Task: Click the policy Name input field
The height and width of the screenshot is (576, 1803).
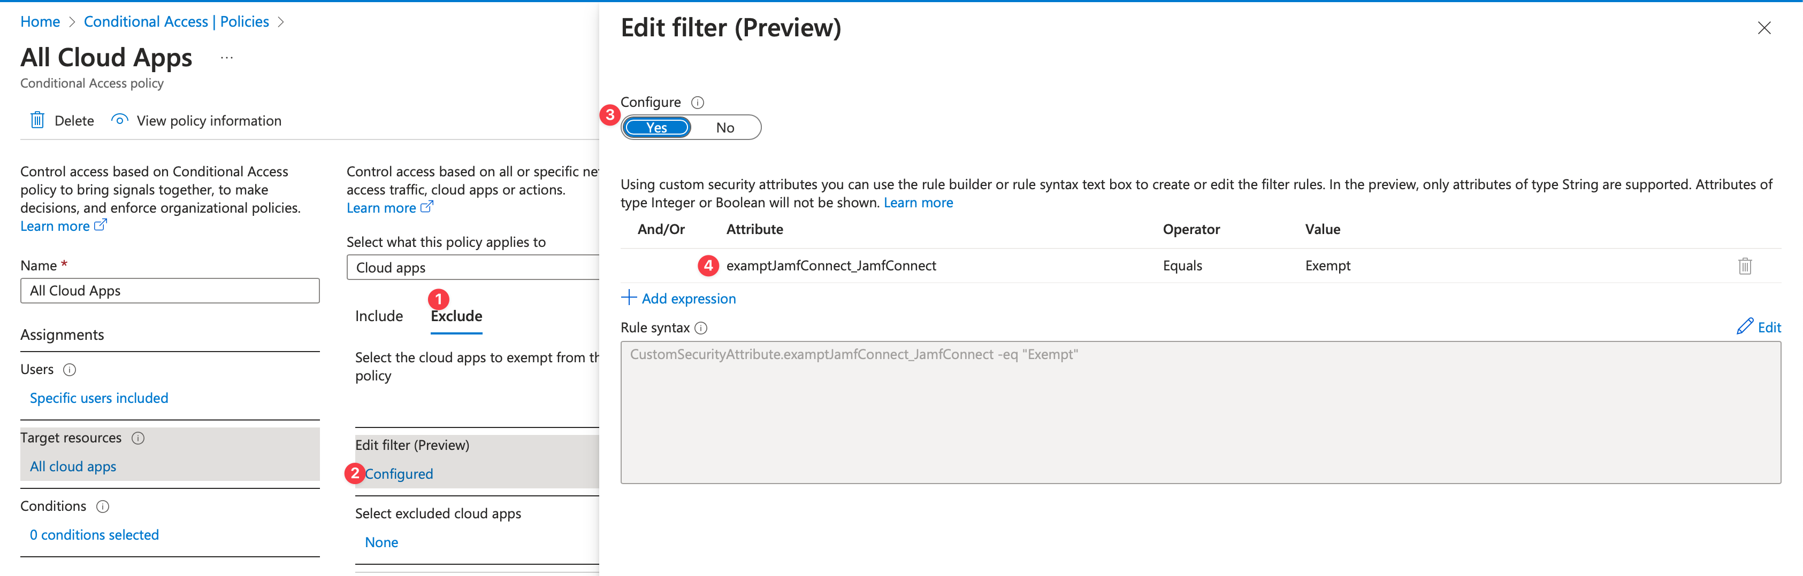Action: point(170,291)
